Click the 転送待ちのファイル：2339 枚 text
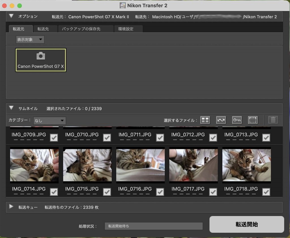Viewport: 290px width, 238px height. (x=72, y=207)
